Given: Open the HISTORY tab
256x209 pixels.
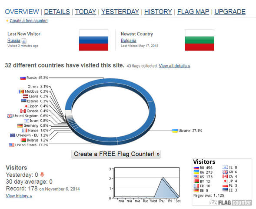Looking at the screenshot, I should [158, 12].
